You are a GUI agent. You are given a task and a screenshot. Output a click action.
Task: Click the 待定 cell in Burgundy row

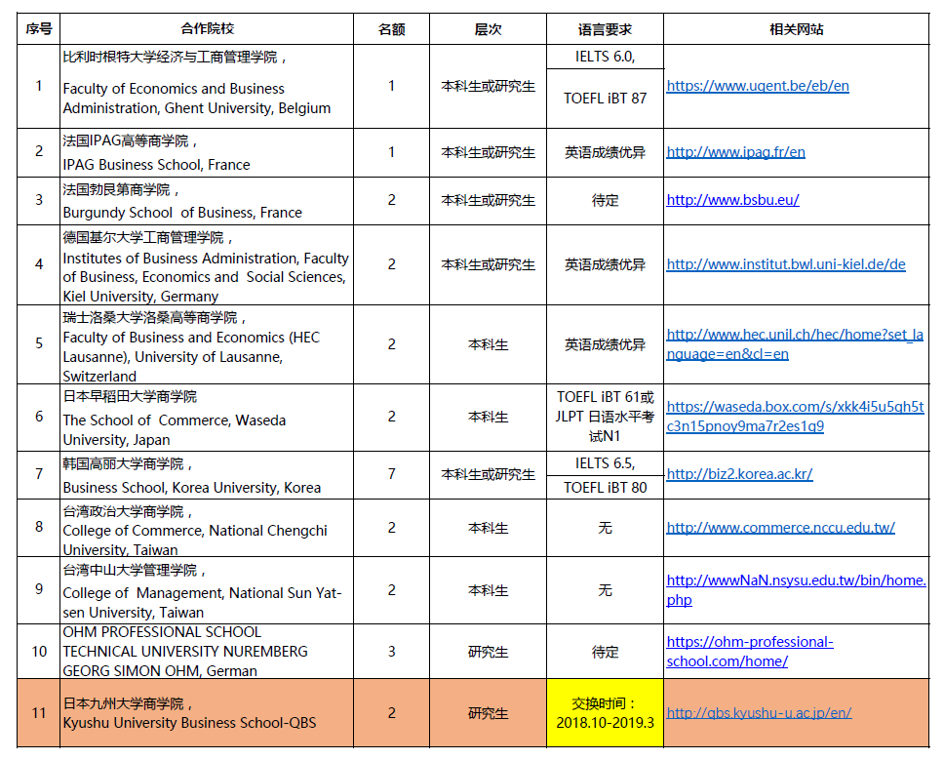(605, 201)
